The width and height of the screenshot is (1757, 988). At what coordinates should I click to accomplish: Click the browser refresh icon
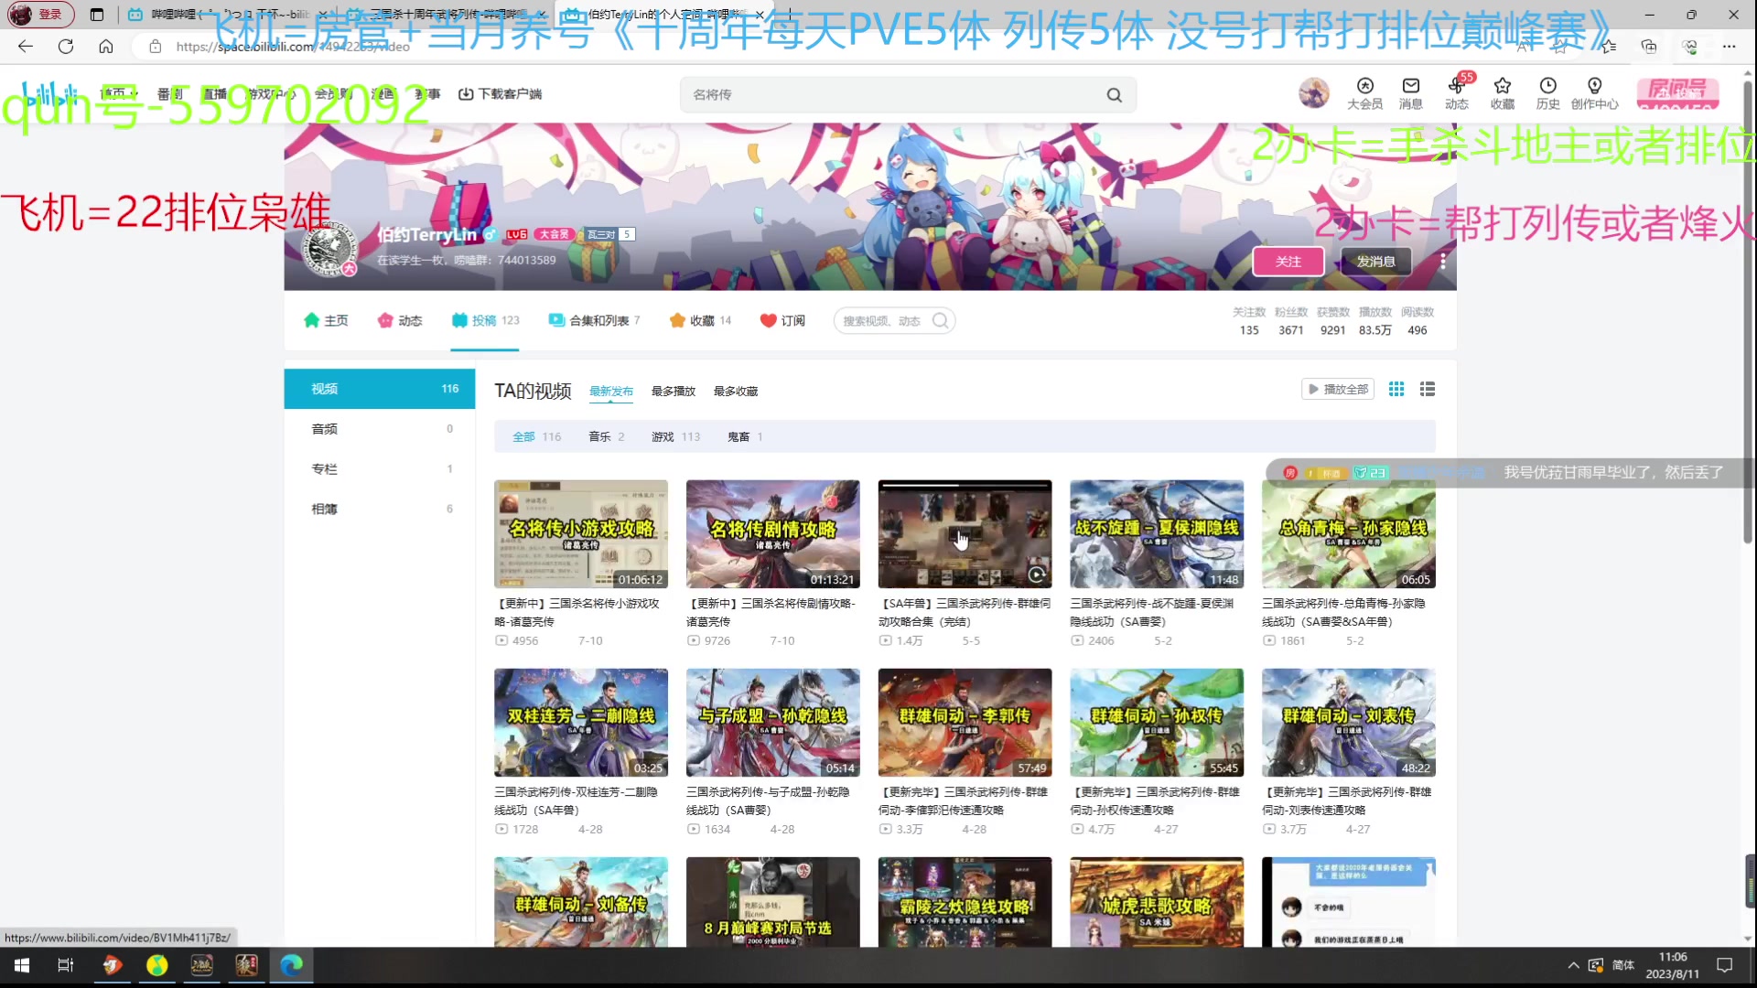pos(66,46)
